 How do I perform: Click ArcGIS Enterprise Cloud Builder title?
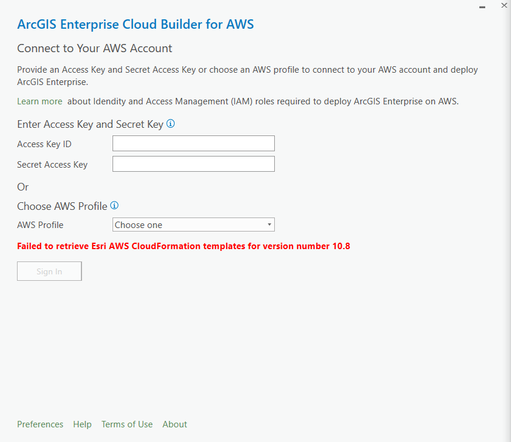click(135, 25)
